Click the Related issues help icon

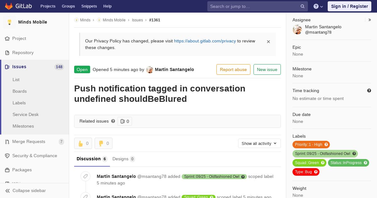tap(113, 121)
